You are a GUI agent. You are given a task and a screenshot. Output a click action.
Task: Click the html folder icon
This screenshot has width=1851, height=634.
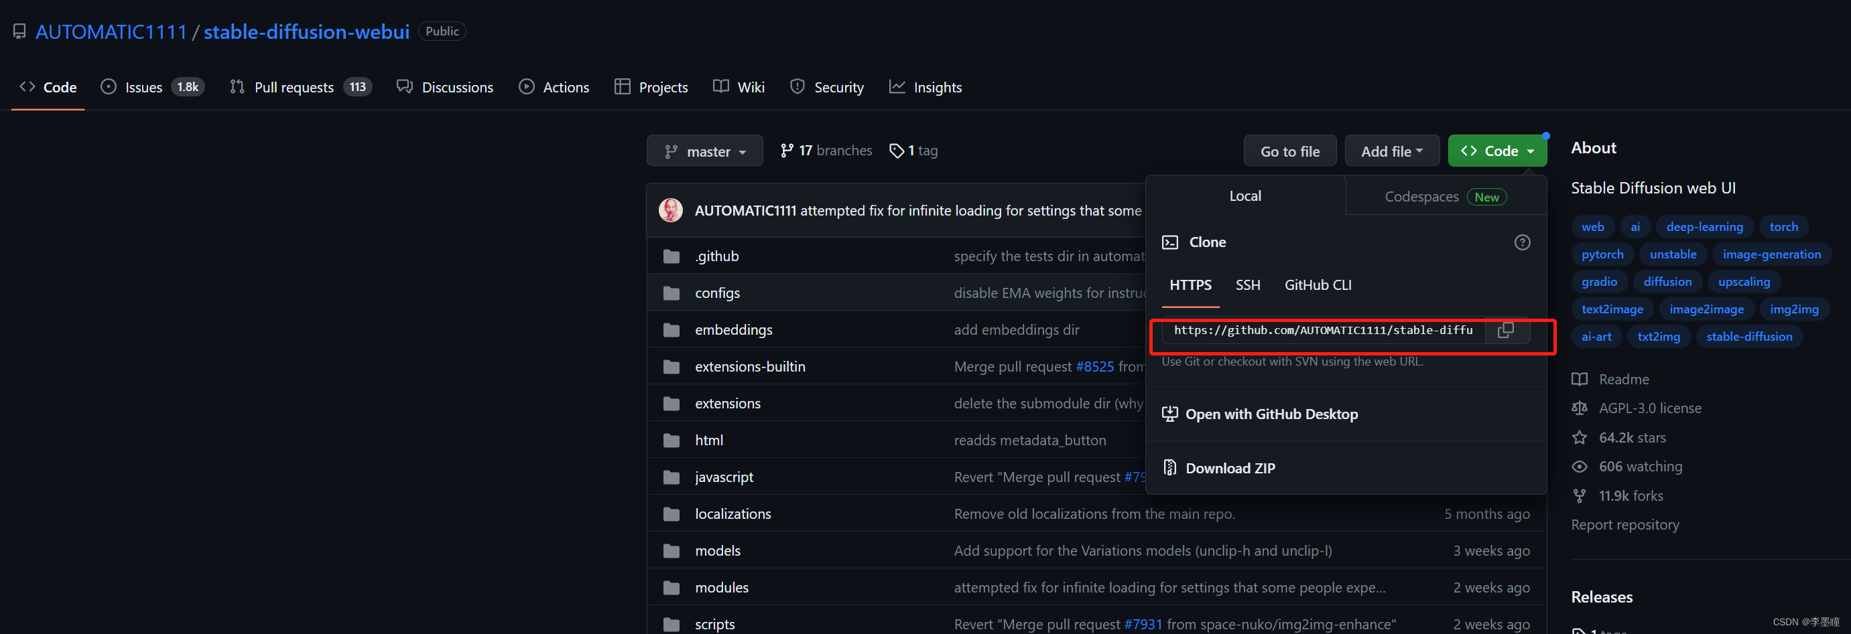(x=671, y=440)
